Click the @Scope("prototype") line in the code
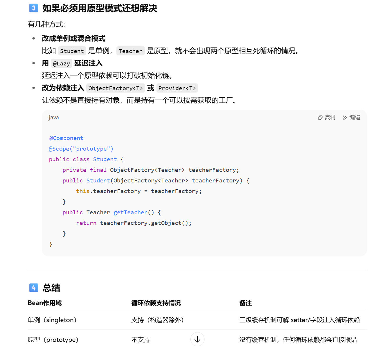This screenshot has width=371, height=351. click(x=81, y=149)
